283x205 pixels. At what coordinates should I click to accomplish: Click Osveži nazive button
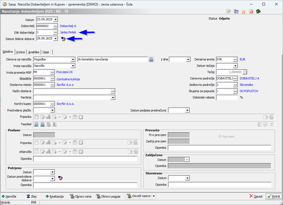tap(139, 196)
